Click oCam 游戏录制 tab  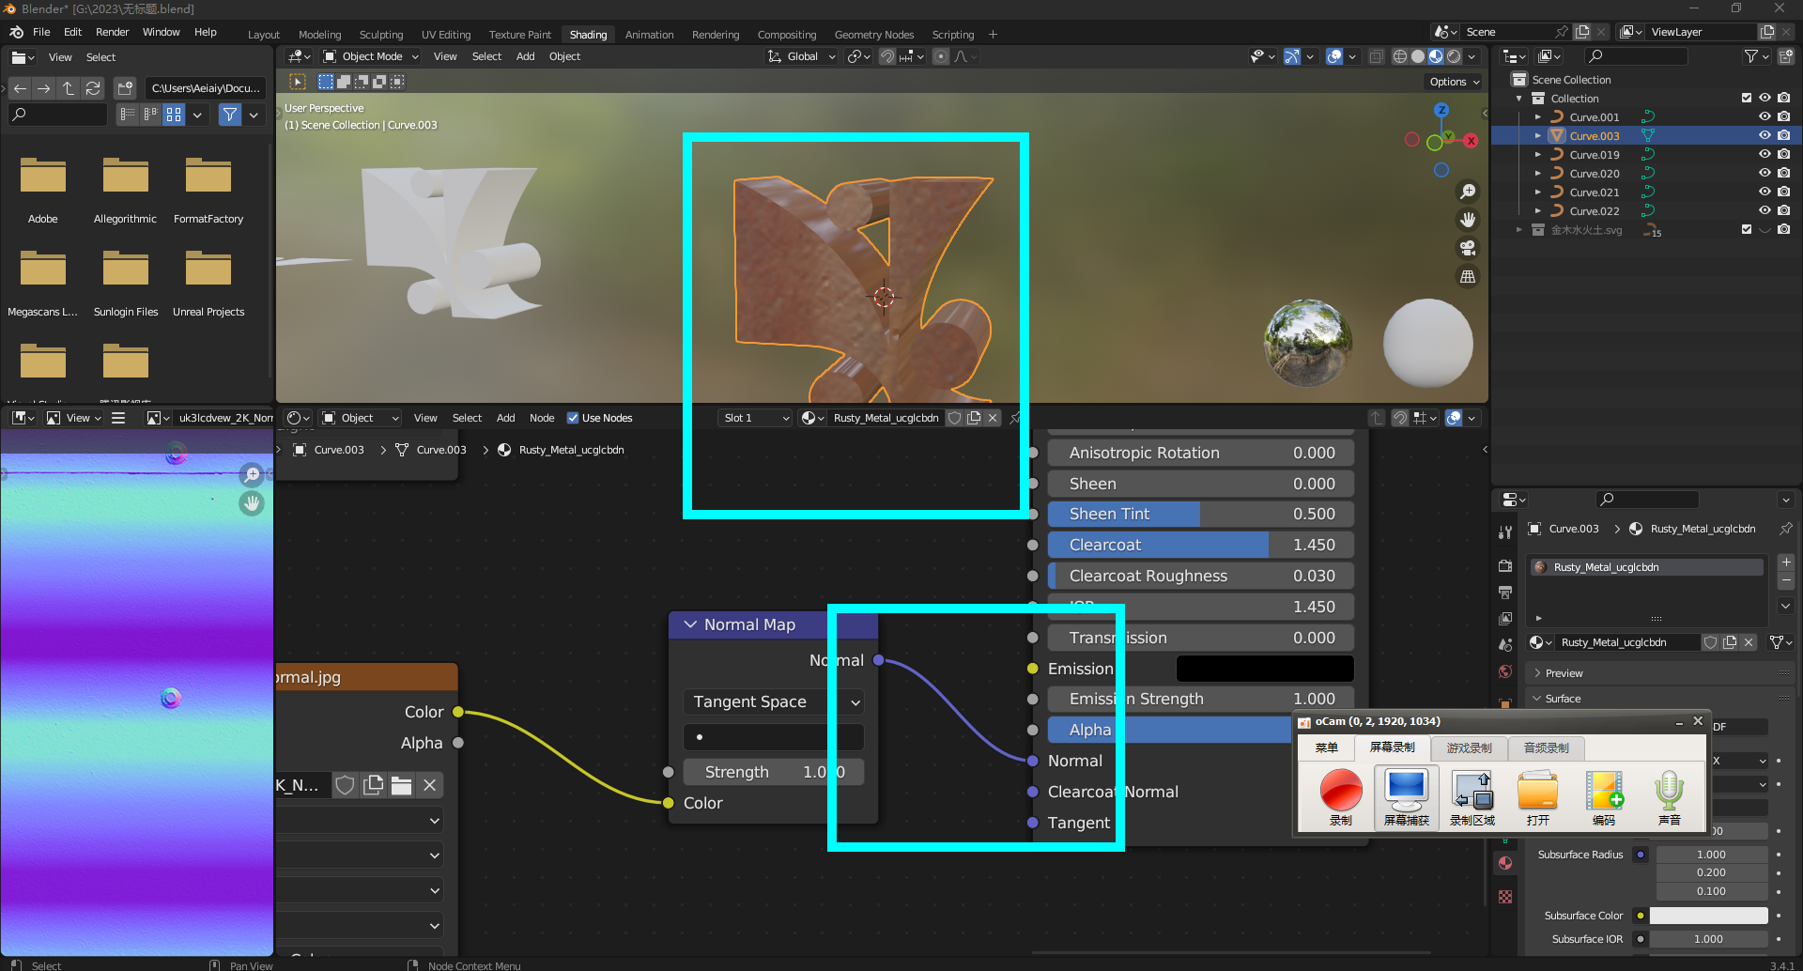click(1469, 748)
